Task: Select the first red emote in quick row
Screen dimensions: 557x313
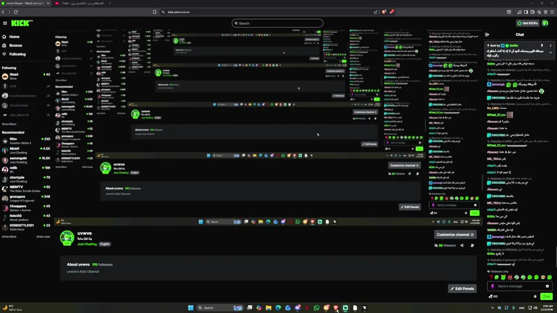Action: pos(490,277)
